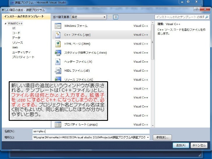This screenshot has height=159, width=212.
Task: Close the 新しい項目の追加 dialog
Action: (205, 9)
